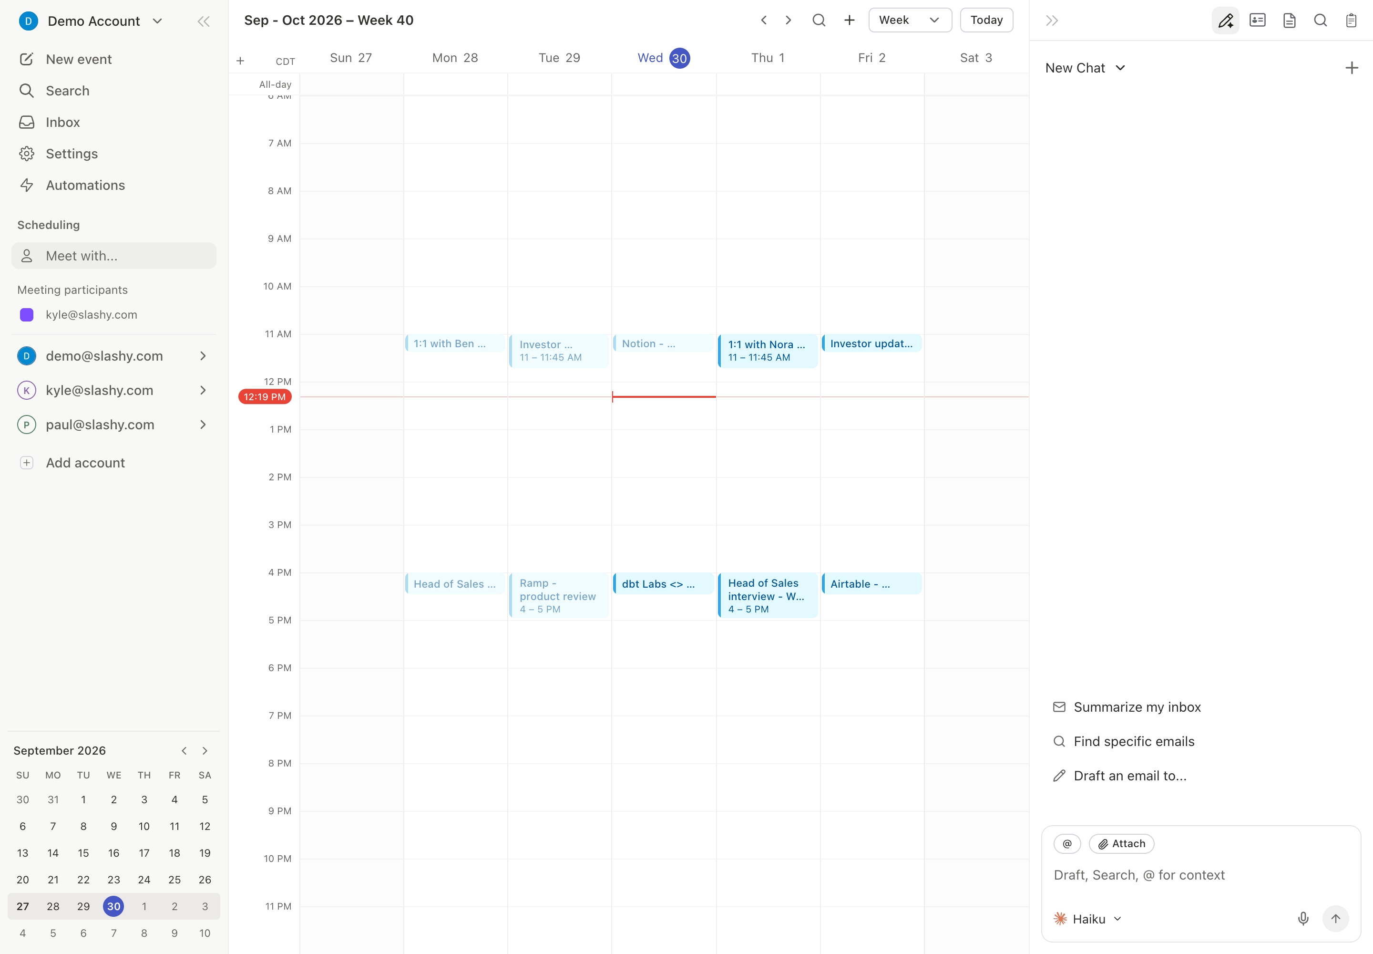Open the document icon in right panel toolbar
The width and height of the screenshot is (1373, 954).
click(x=1290, y=21)
